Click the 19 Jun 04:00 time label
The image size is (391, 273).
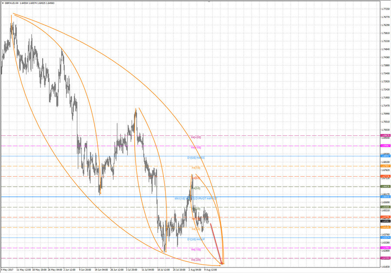pos(101,270)
